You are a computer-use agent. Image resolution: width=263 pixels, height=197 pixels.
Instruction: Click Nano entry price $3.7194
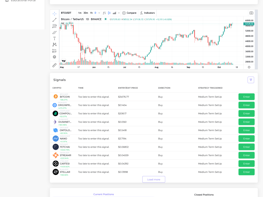point(122,138)
